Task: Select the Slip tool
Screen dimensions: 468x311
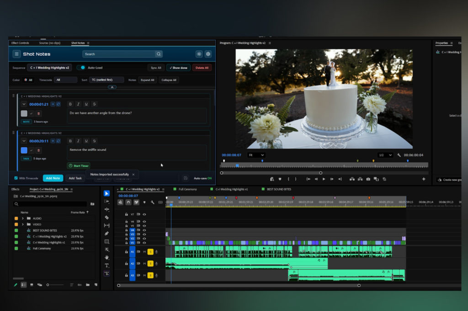Action: point(106,226)
